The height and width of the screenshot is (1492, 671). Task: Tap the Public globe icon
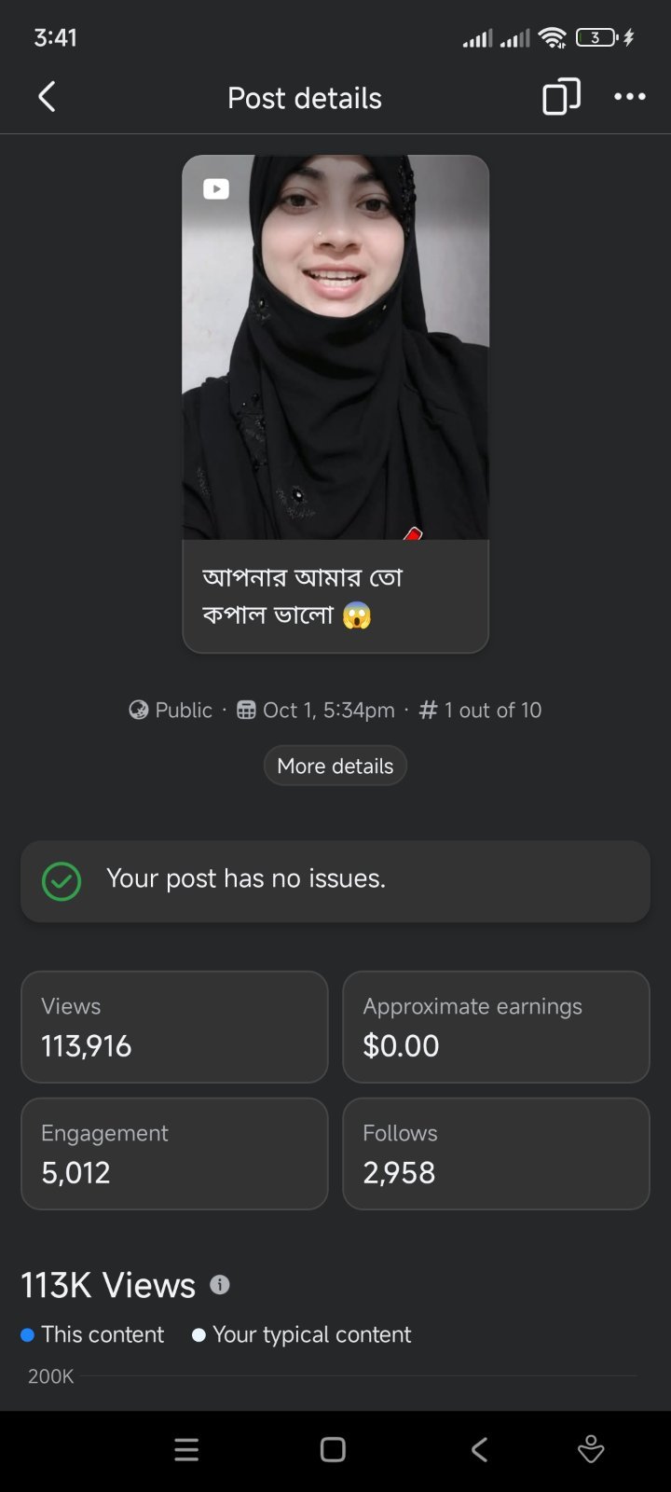tap(139, 711)
